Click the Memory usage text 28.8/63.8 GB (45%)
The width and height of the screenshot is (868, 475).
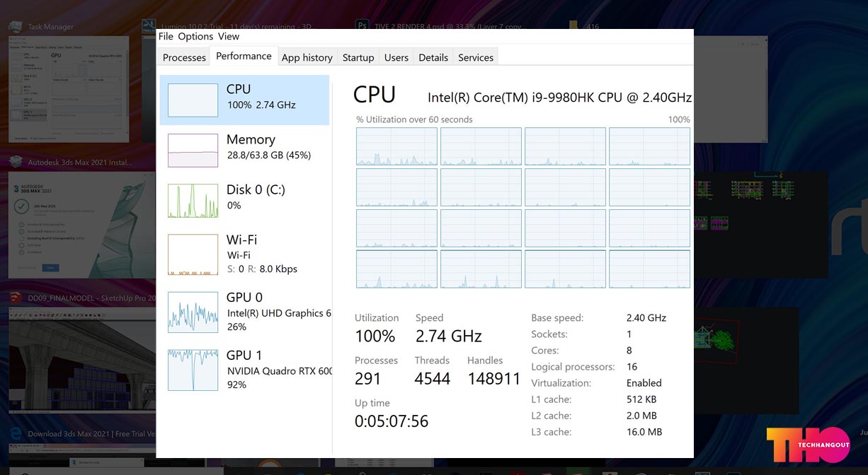pos(269,155)
